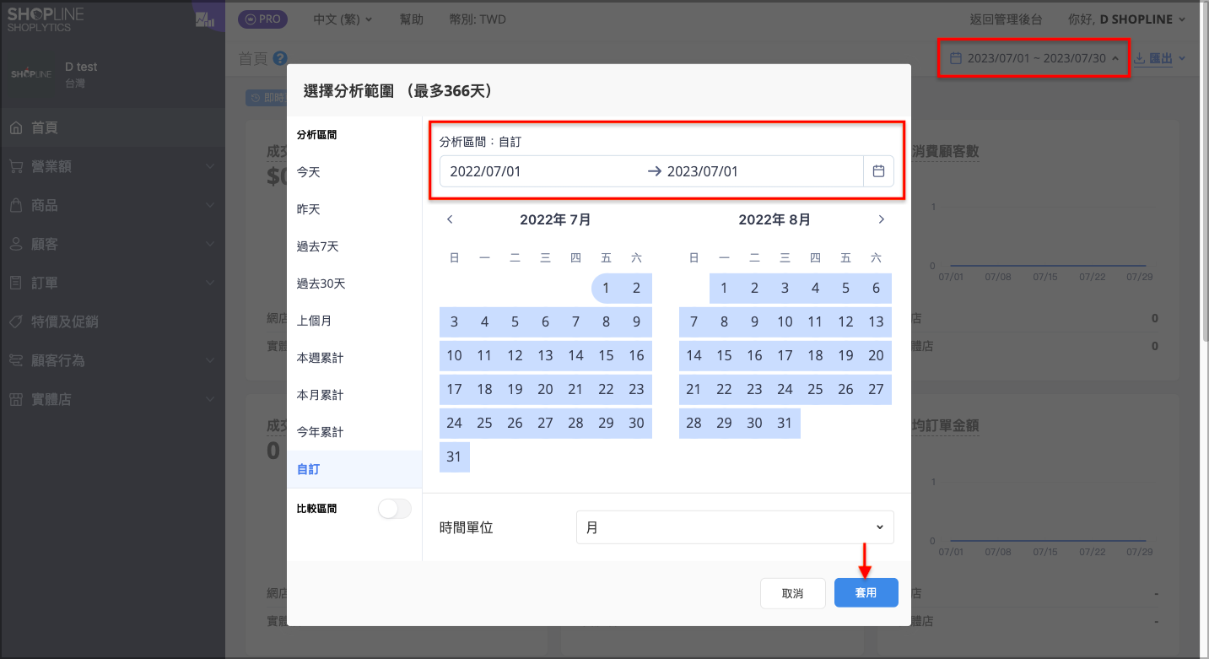This screenshot has width=1209, height=659.
Task: Select July 15 in the 2022年 7月 calendar
Action: tap(607, 355)
